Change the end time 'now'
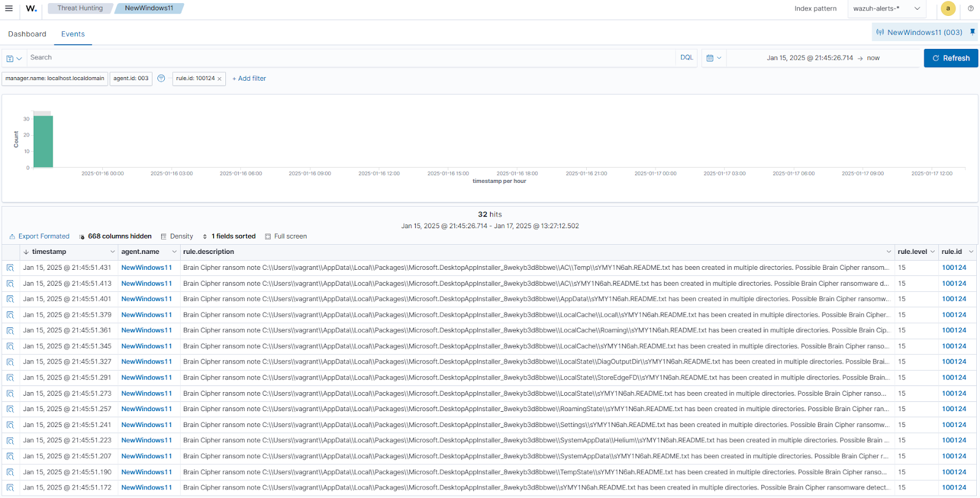Viewport: 980px width, 498px height. pos(873,58)
